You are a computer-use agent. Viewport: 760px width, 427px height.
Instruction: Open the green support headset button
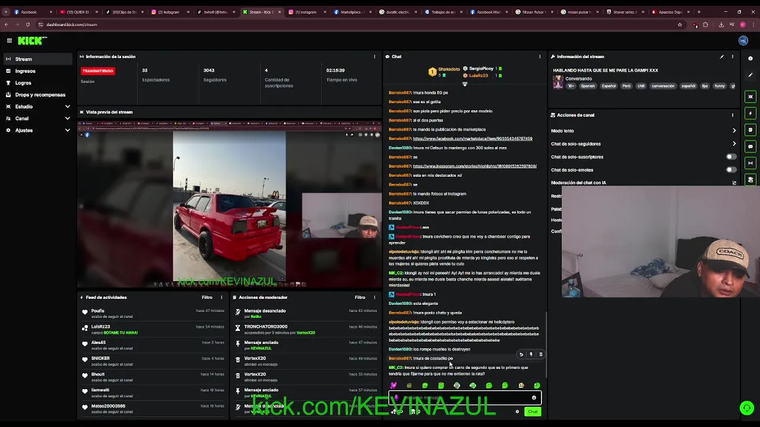[x=747, y=408]
